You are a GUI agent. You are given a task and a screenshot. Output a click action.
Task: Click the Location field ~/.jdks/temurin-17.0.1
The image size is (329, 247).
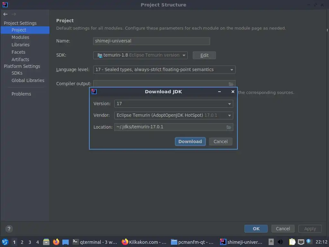[170, 127]
